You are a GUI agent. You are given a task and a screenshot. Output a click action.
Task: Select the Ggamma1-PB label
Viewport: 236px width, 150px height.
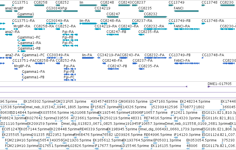pos(33,77)
